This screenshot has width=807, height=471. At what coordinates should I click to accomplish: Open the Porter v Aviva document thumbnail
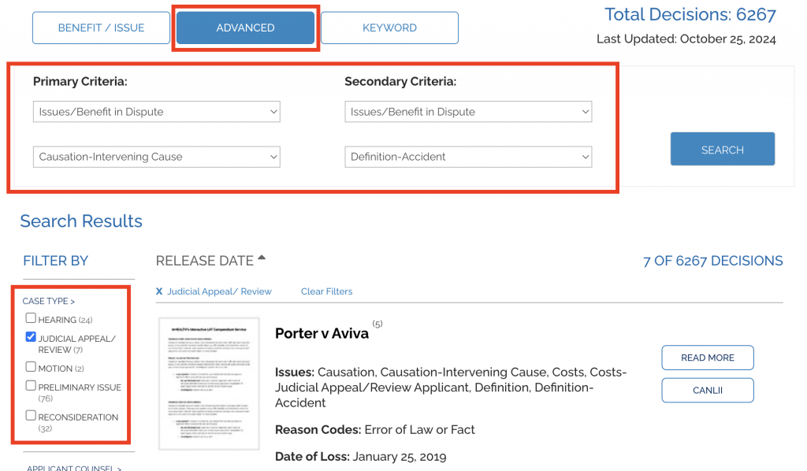(x=209, y=384)
